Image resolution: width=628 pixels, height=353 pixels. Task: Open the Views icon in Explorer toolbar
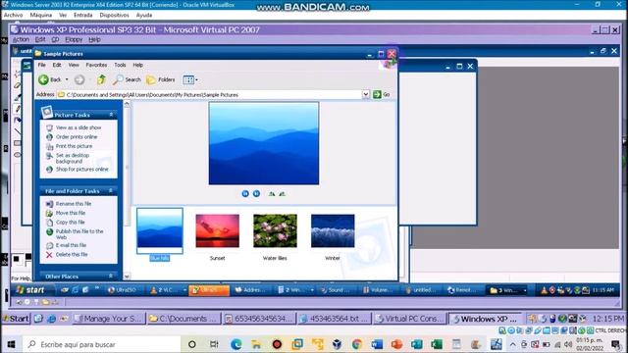tap(187, 79)
